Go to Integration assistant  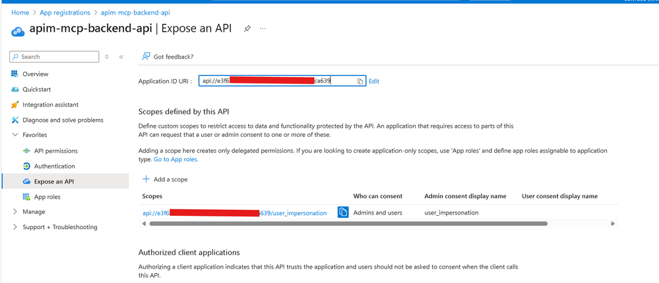click(50, 105)
